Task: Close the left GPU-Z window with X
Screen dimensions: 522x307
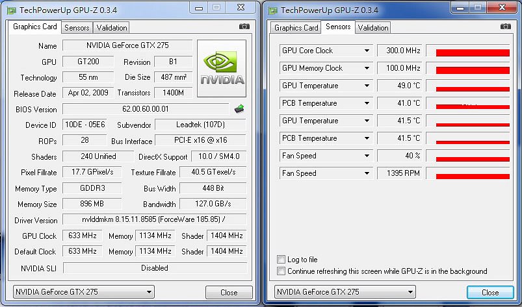Action: (241, 7)
